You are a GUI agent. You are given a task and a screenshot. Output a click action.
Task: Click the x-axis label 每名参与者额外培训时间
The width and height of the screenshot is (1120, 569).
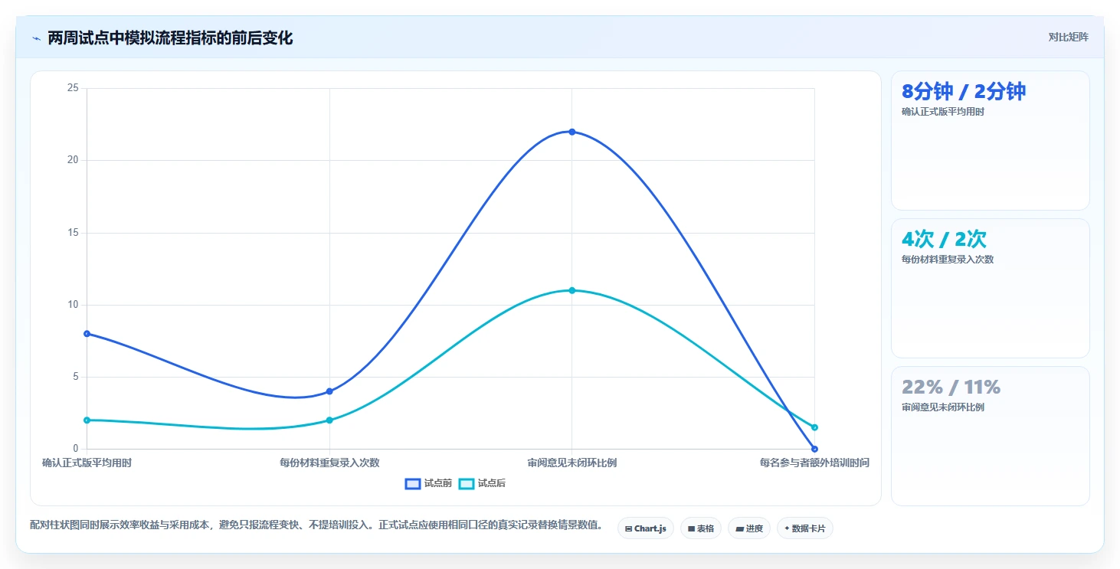814,463
